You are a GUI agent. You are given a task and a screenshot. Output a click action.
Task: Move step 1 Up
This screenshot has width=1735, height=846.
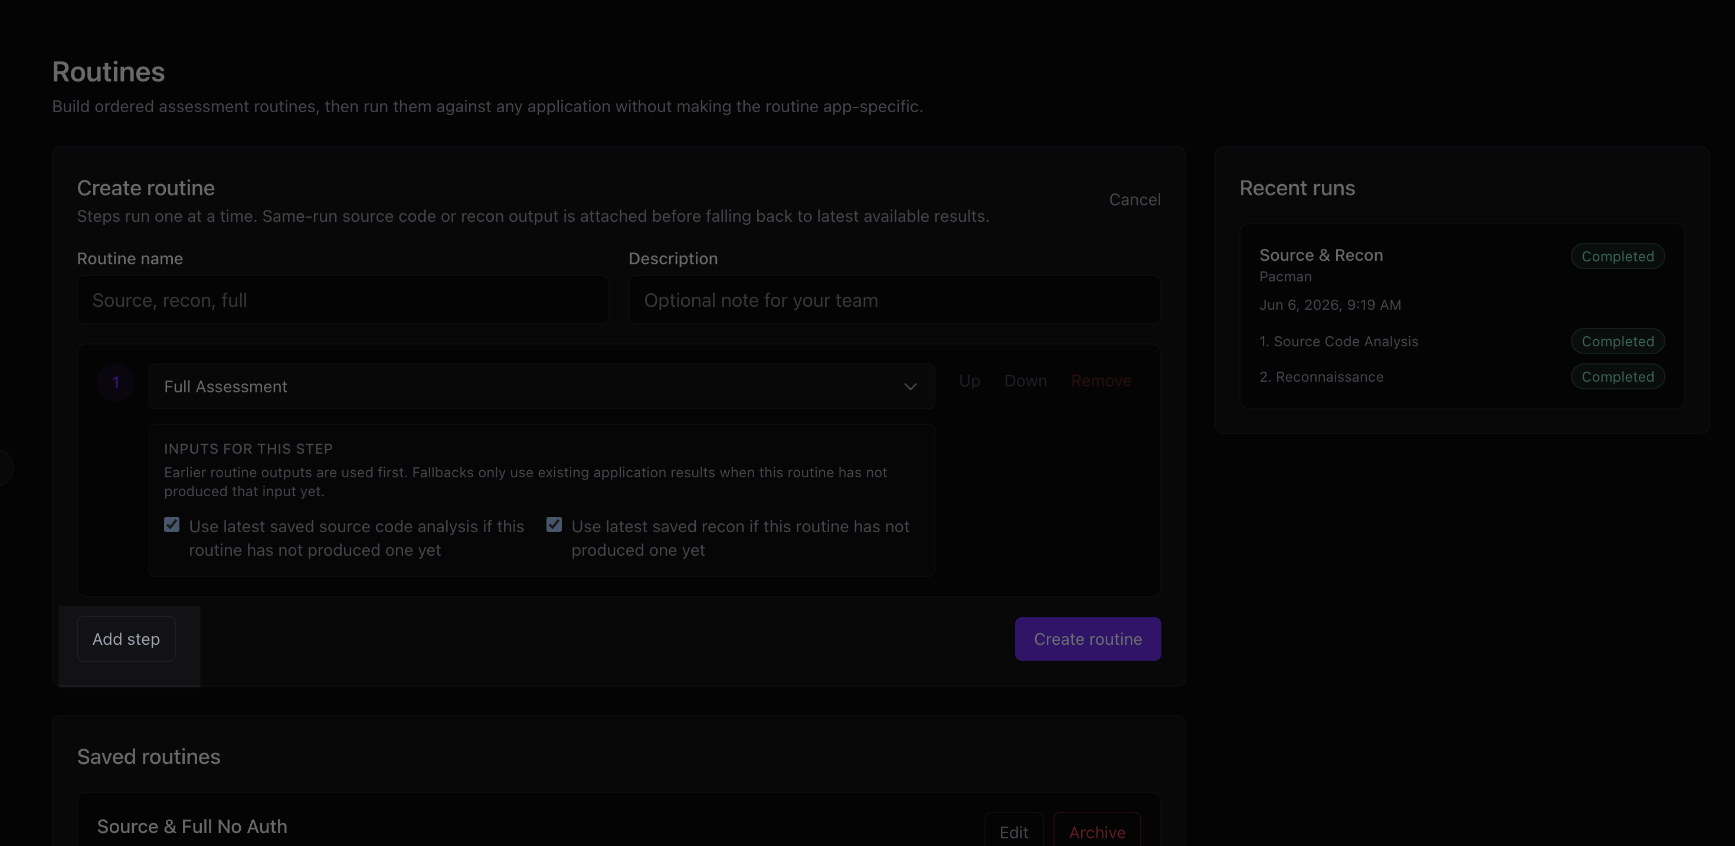click(x=969, y=381)
